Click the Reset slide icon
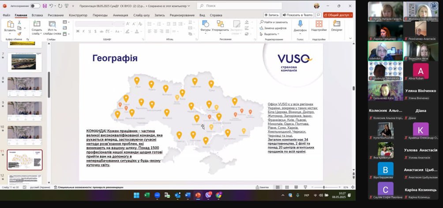 pyautogui.click(x=65, y=28)
